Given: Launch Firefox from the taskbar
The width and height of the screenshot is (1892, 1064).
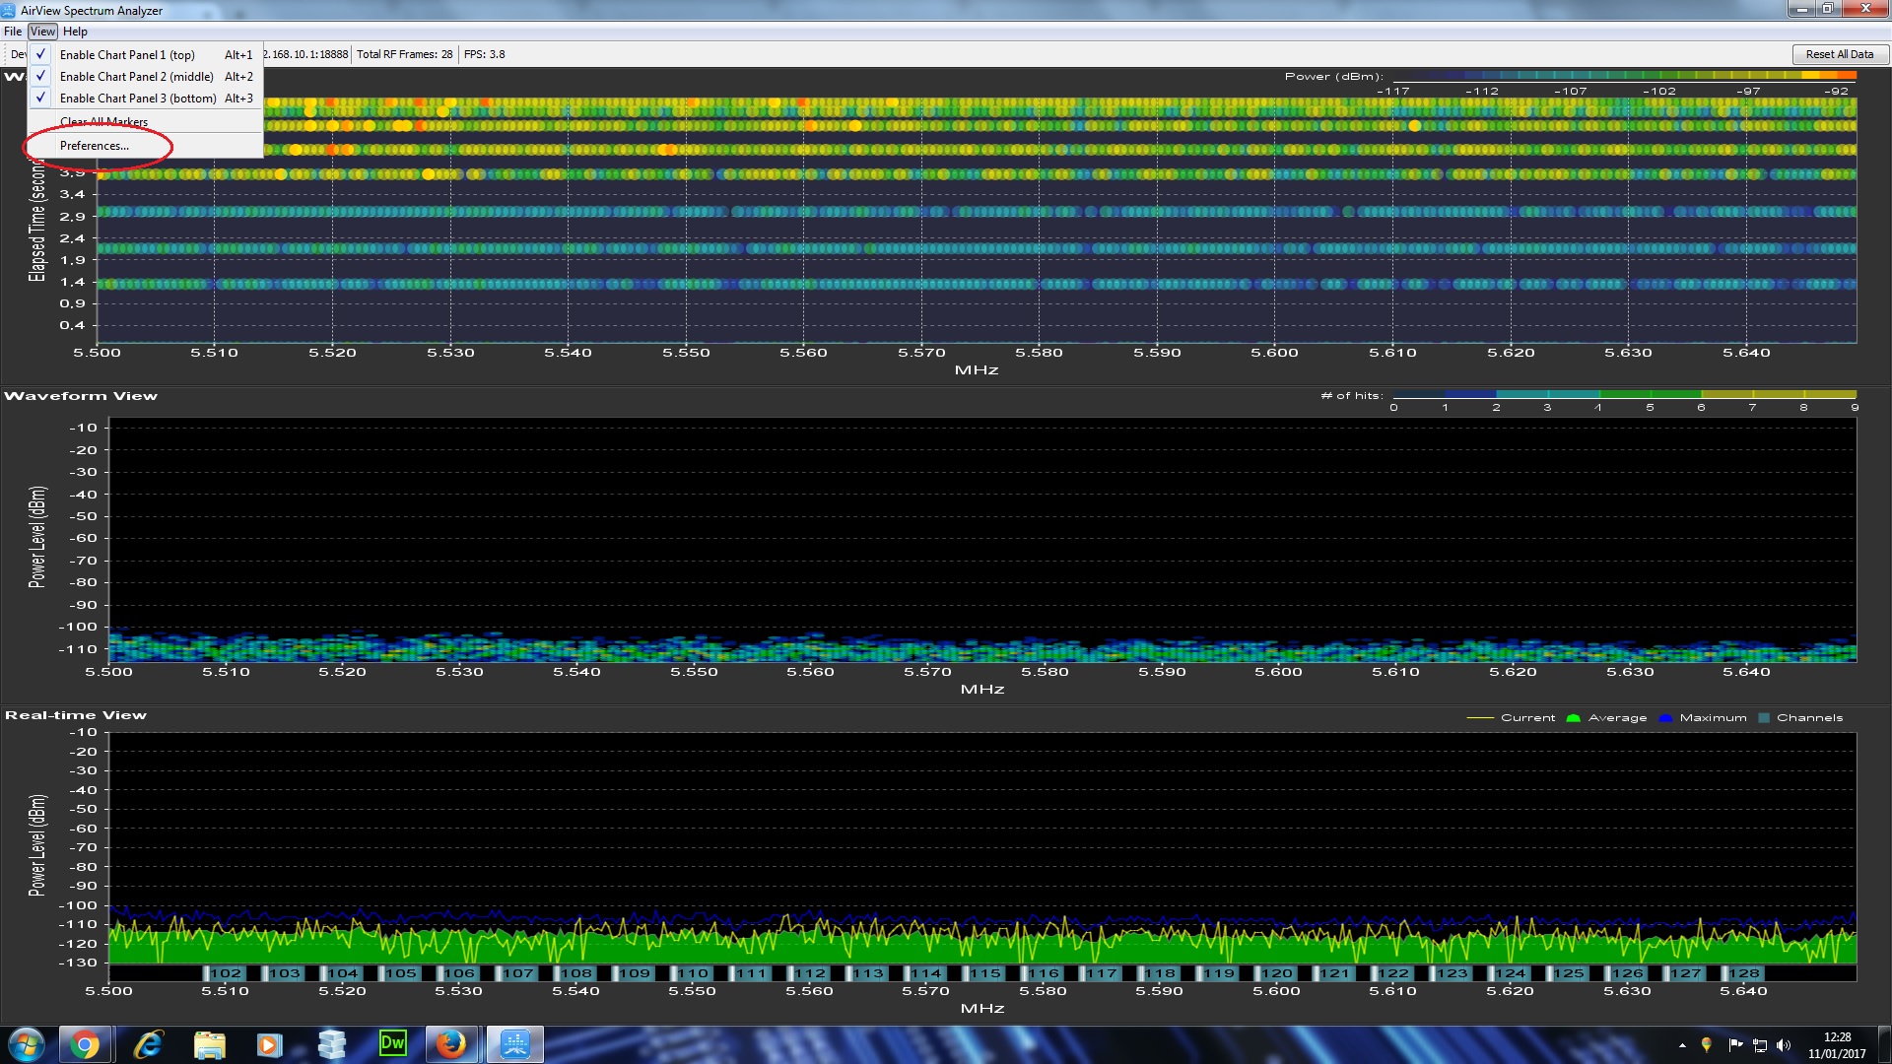Looking at the screenshot, I should 451,1044.
